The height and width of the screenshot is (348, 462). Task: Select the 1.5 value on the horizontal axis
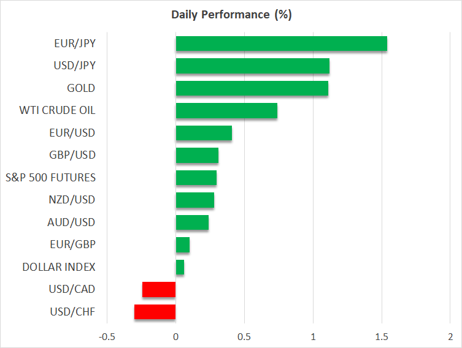click(382, 337)
